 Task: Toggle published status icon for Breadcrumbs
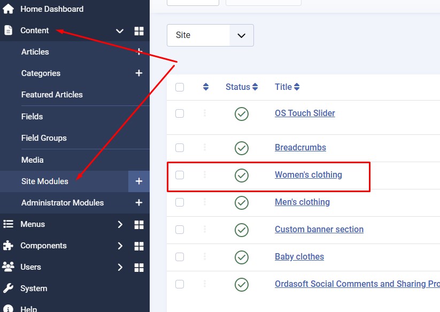242,148
